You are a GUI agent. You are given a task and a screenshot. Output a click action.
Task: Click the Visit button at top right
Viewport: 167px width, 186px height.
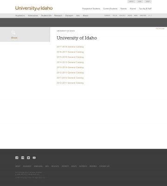(148, 1)
